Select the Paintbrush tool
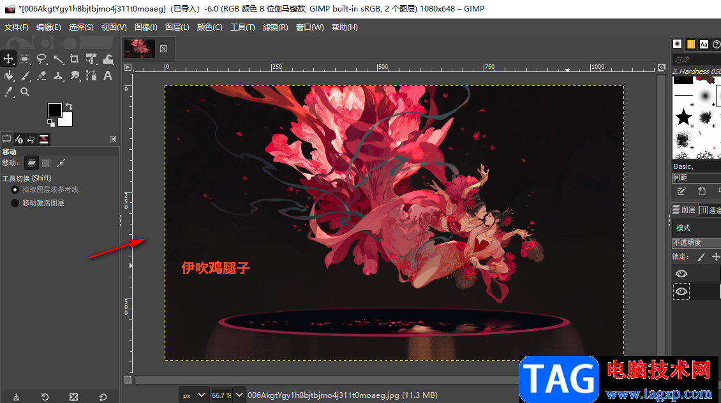The width and height of the screenshot is (721, 403). (25, 75)
